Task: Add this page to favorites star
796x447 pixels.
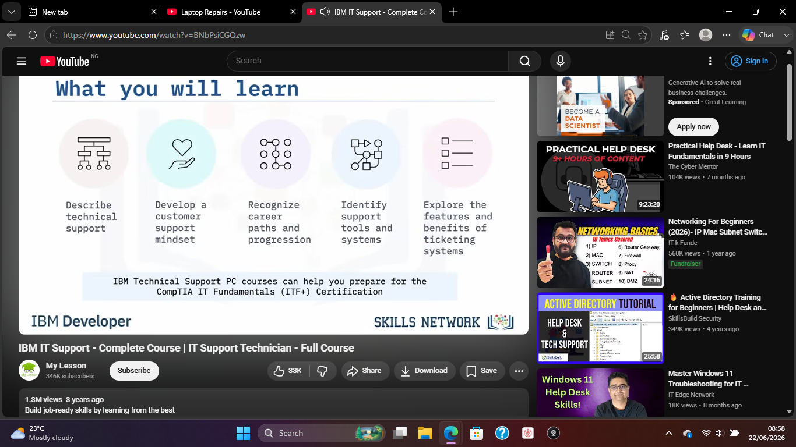Action: pyautogui.click(x=643, y=35)
